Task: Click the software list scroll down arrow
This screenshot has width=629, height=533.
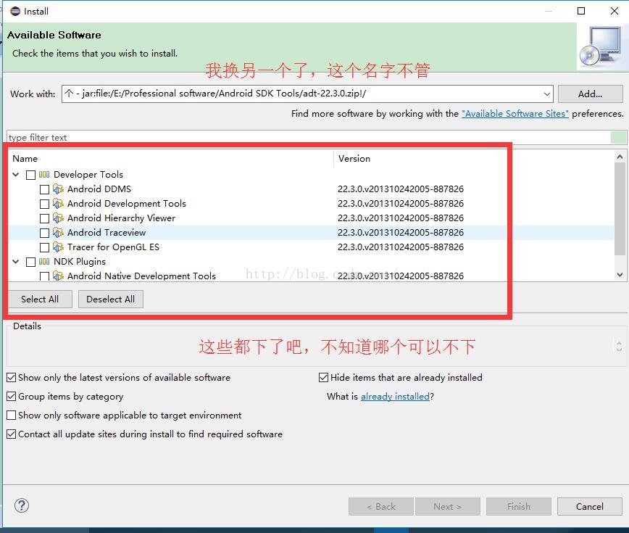Action: click(x=620, y=275)
